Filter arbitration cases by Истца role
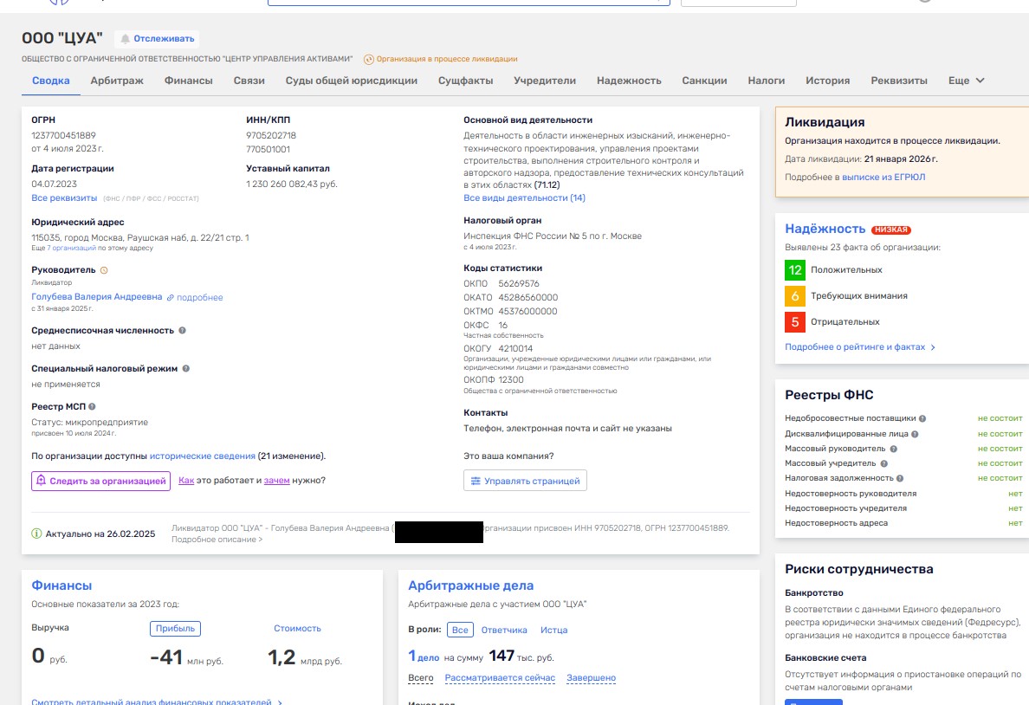The height and width of the screenshot is (705, 1029). coord(553,631)
